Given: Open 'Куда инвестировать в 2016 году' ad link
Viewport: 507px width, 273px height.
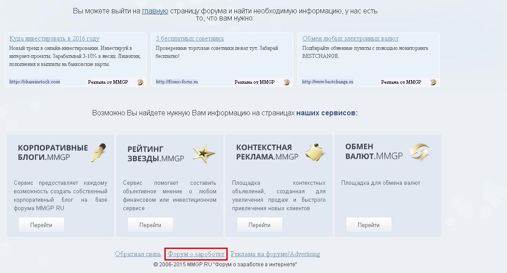Looking at the screenshot, I should click(54, 38).
